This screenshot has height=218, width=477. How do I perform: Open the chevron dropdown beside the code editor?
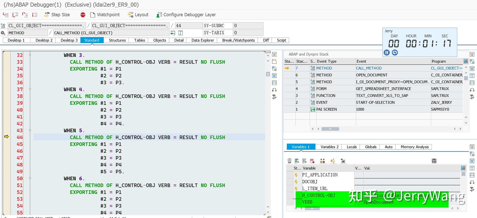point(268,61)
